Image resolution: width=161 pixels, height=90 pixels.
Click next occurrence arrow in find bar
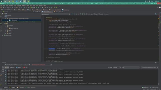tap(74, 14)
